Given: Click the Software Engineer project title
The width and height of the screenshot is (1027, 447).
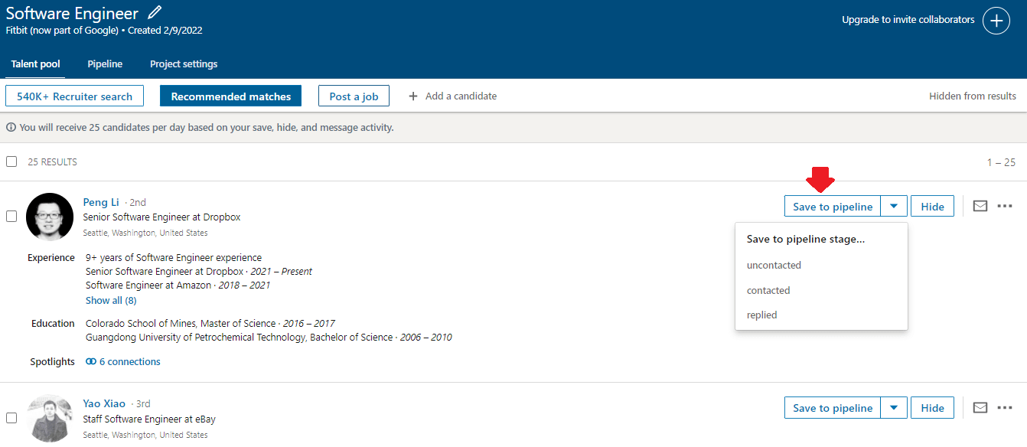Looking at the screenshot, I should (x=73, y=14).
